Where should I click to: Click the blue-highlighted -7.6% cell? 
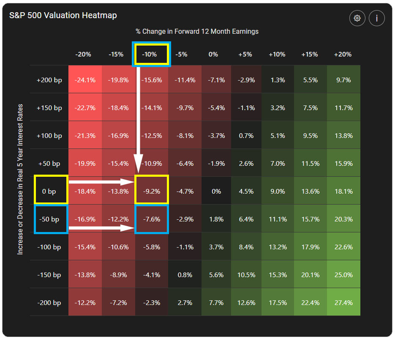(x=151, y=219)
